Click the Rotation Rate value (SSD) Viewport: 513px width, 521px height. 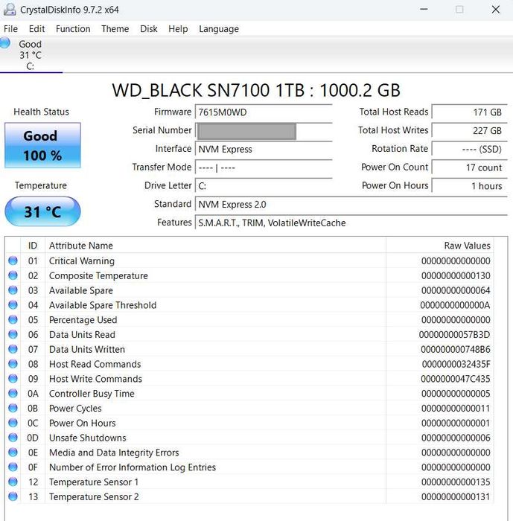point(470,149)
